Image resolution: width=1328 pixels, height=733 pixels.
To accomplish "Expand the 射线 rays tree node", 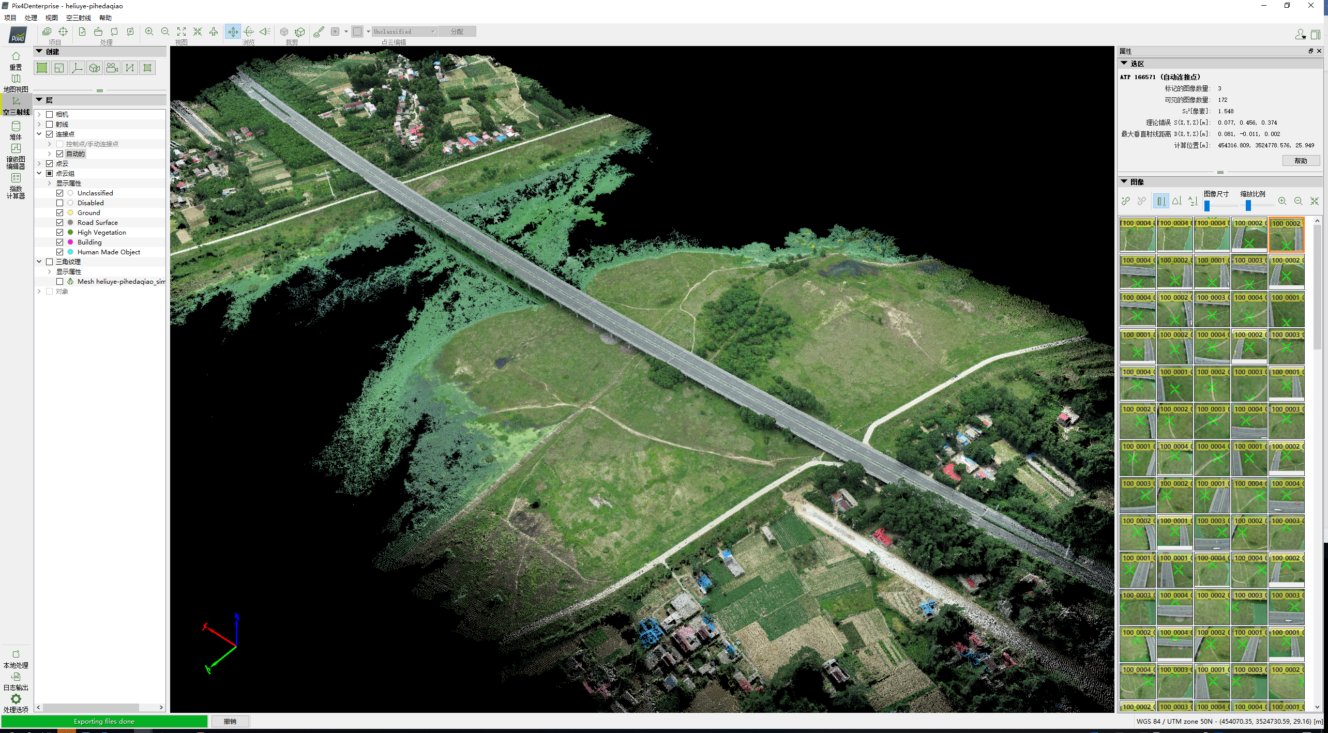I will (x=39, y=125).
